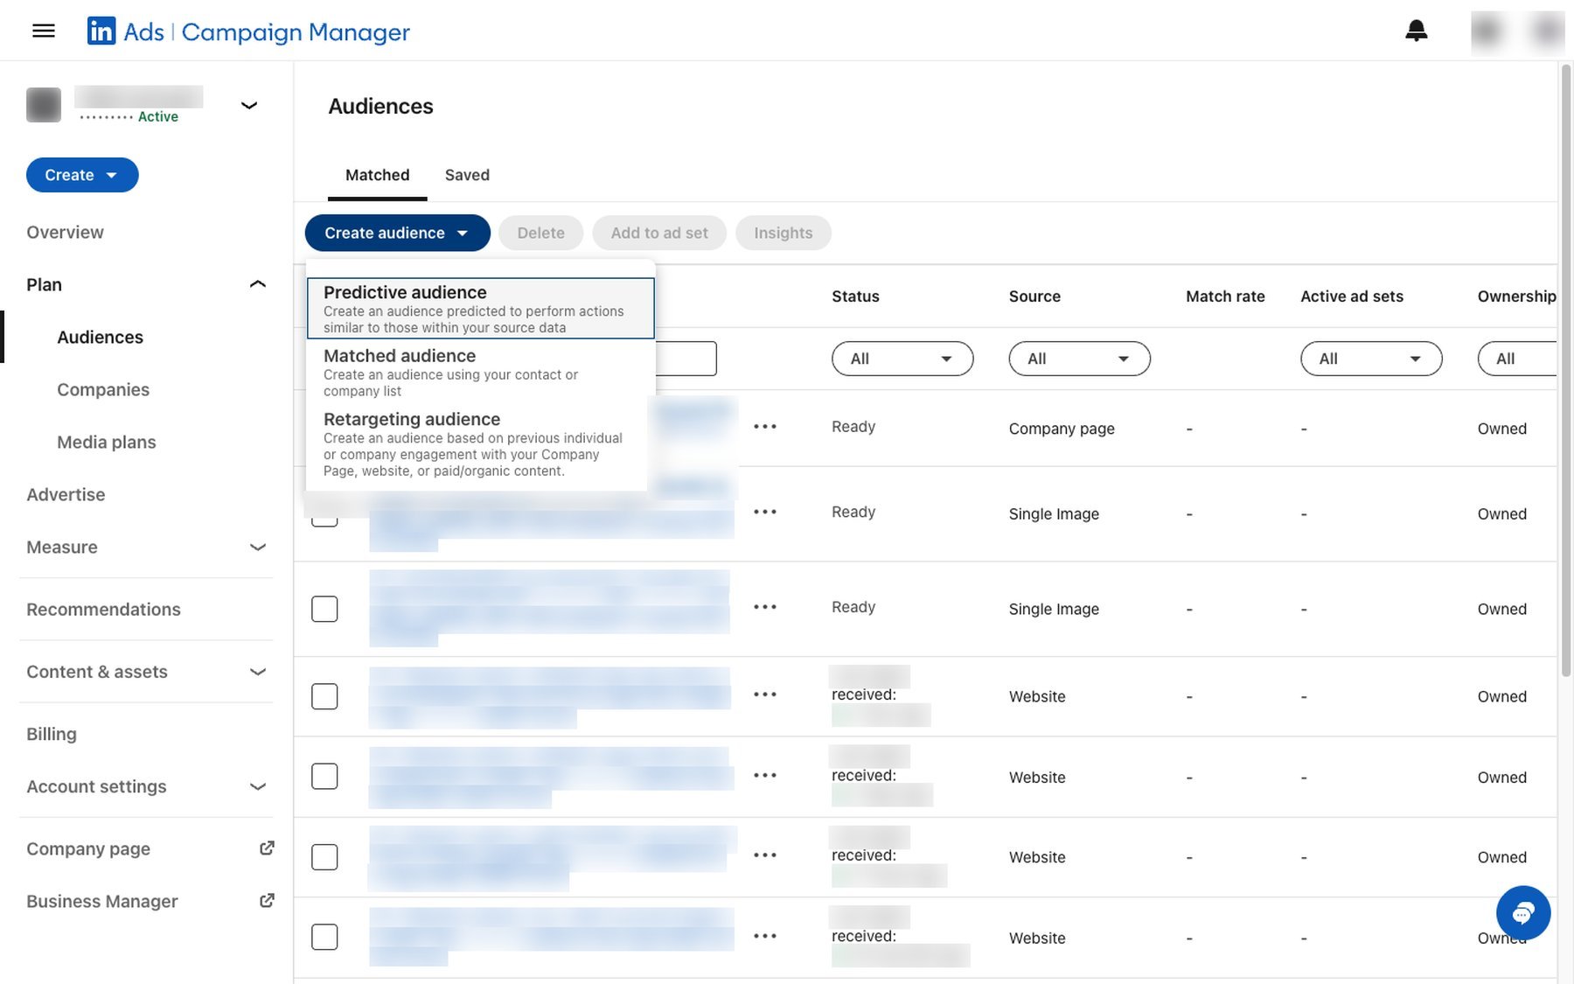The image size is (1574, 984).
Task: Expand Account settings section
Action: tap(257, 786)
